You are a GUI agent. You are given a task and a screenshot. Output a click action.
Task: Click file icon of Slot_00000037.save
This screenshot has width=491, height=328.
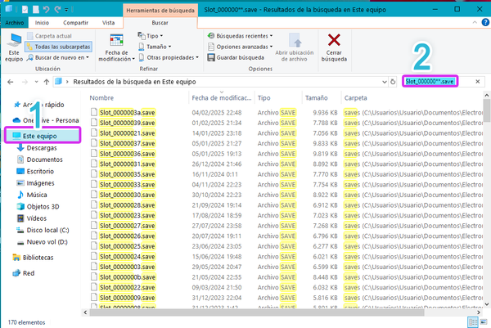pos(94,143)
